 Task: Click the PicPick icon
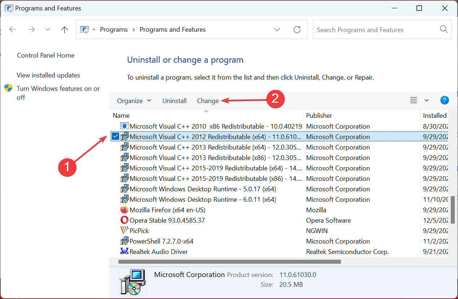pyautogui.click(x=124, y=231)
